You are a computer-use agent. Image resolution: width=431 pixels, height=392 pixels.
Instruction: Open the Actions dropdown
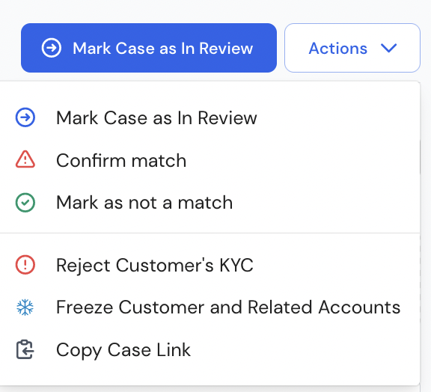(352, 48)
